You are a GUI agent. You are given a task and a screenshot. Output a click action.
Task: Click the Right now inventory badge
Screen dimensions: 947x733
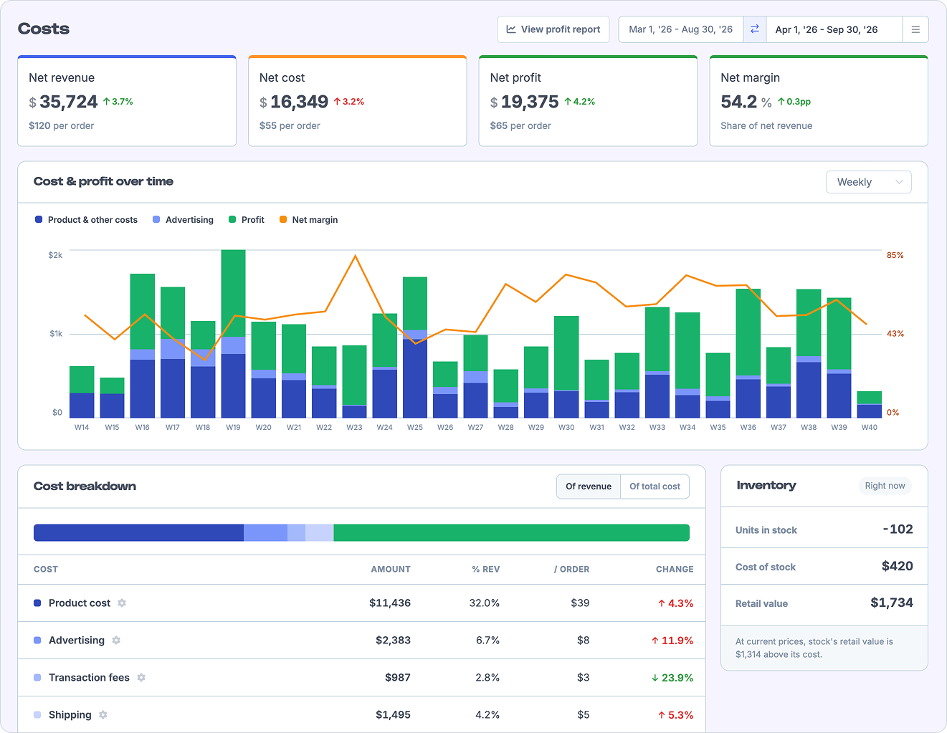tap(885, 486)
